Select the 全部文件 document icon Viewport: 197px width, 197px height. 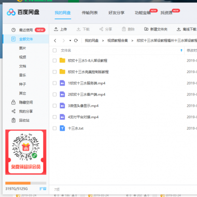pos(13,39)
